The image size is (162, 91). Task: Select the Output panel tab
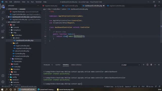coord(58,65)
